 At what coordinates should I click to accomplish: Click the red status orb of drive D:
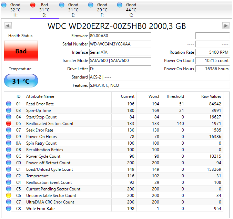[x=33, y=5]
